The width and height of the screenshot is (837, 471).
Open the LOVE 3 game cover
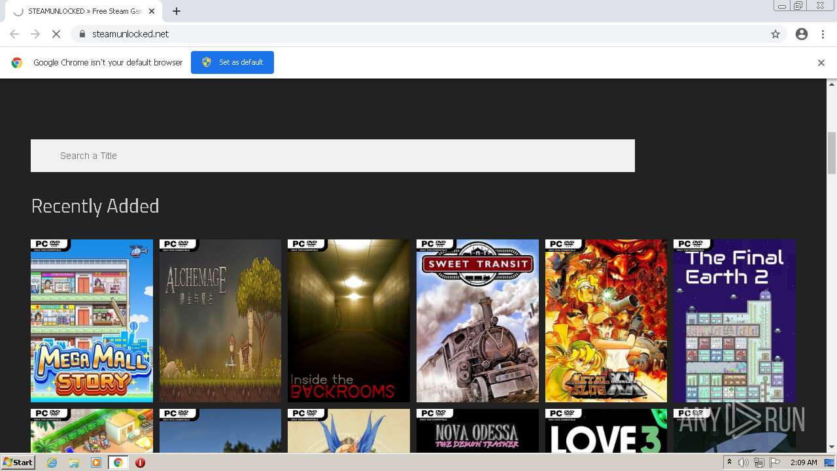tap(606, 430)
